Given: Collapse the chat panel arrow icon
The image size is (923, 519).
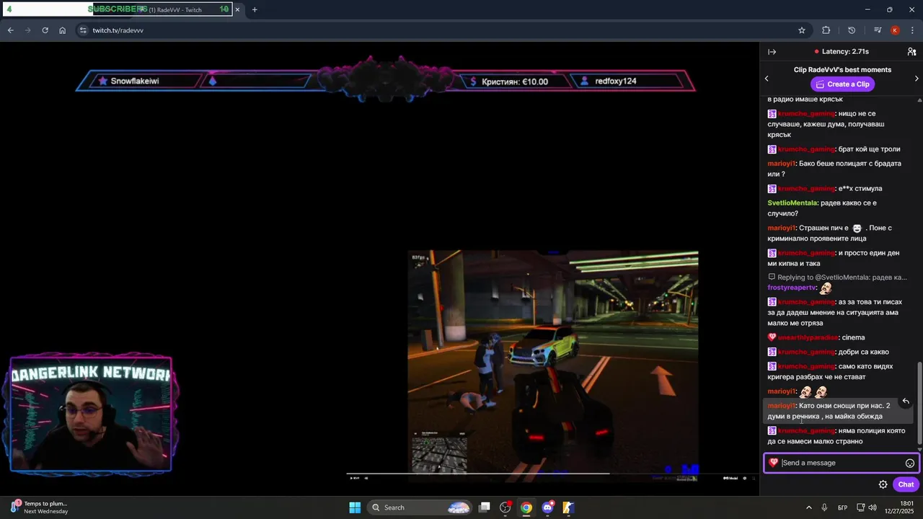Looking at the screenshot, I should (772, 52).
